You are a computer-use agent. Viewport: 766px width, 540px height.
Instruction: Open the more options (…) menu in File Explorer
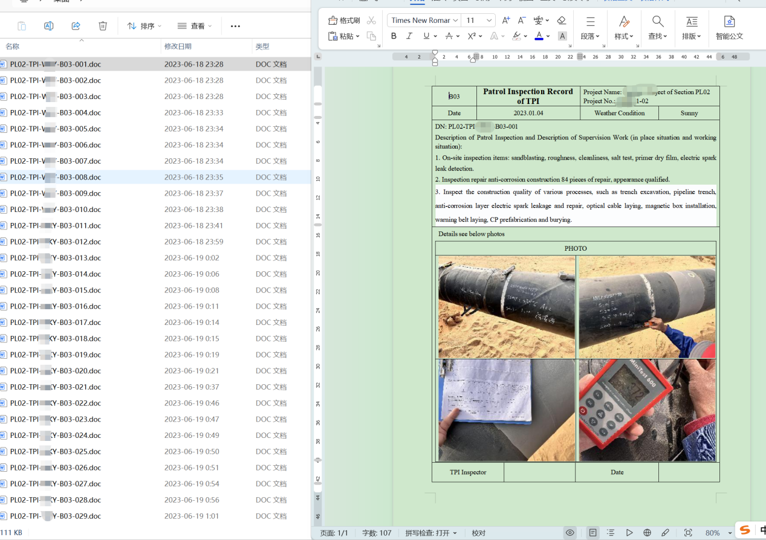(236, 26)
